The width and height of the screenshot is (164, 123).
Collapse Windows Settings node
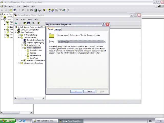pos(19,37)
